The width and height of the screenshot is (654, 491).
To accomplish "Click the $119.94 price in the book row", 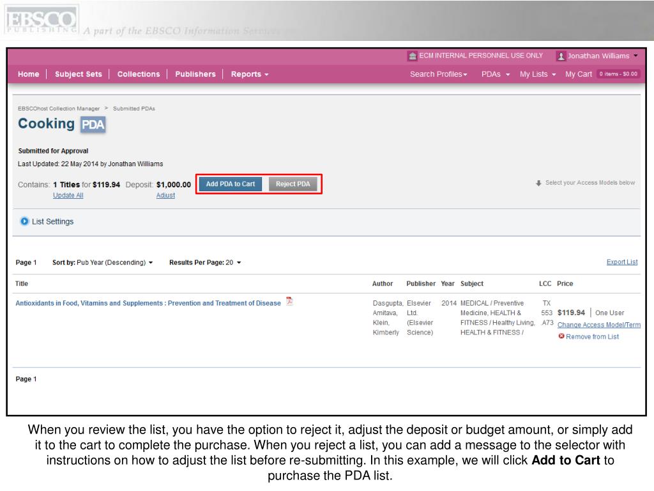I will point(571,313).
